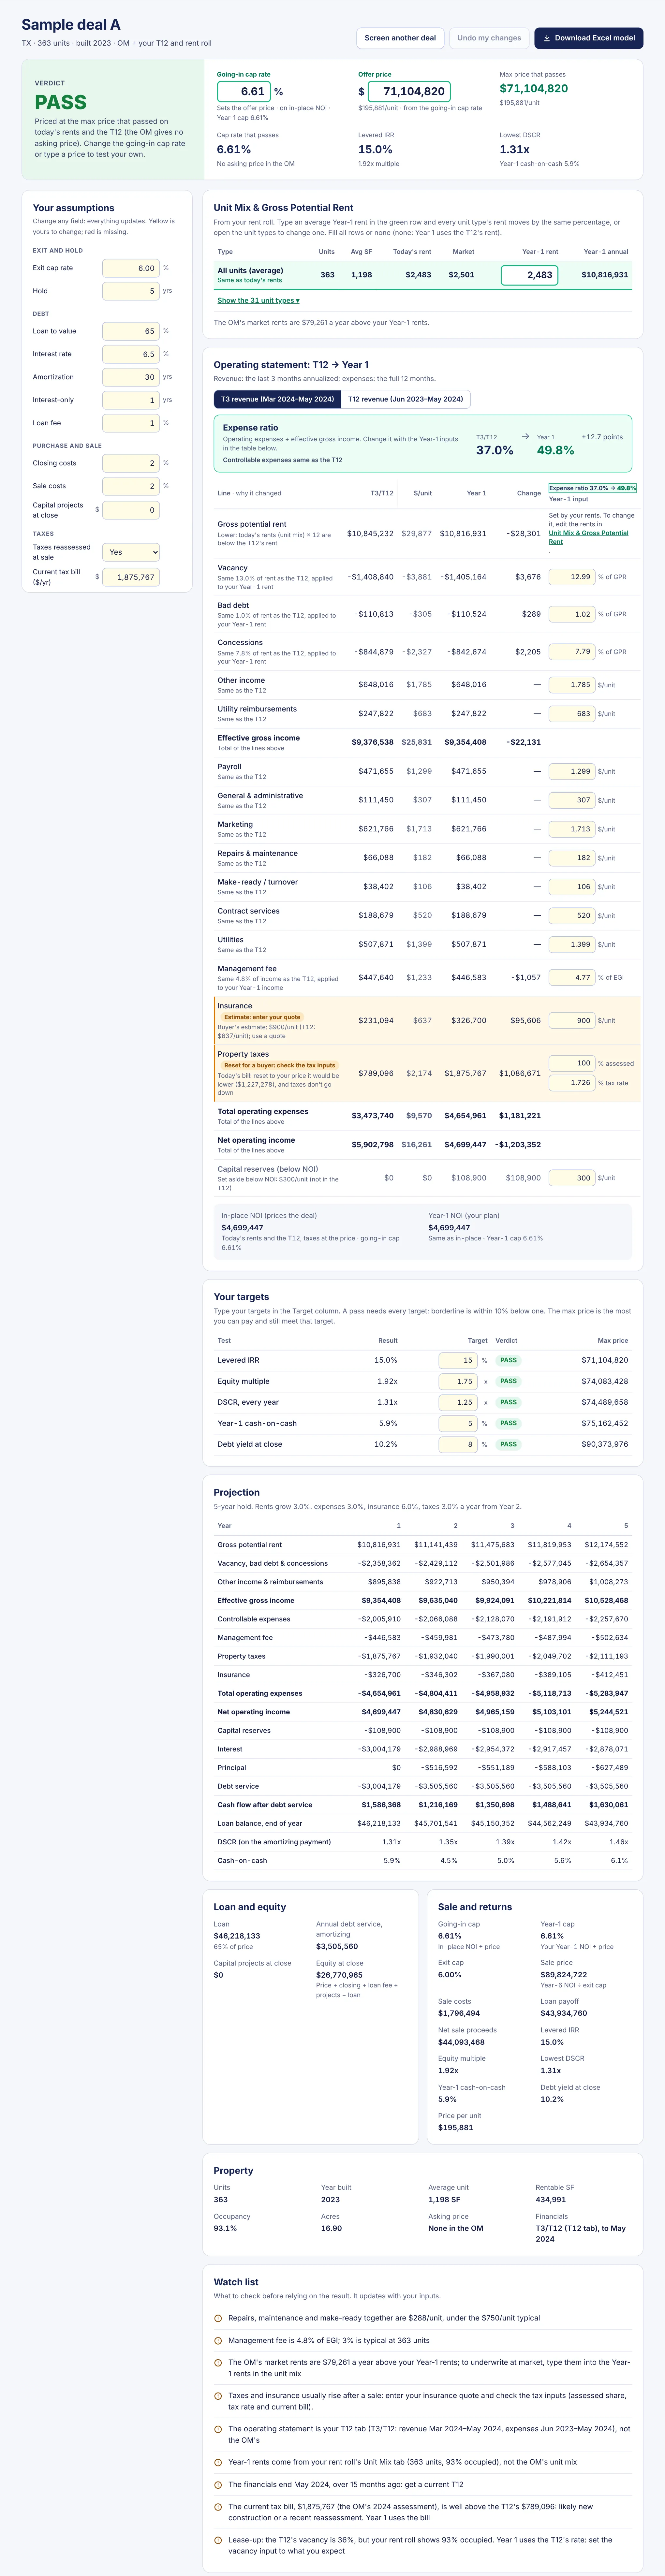Edit the Interest rate field
The width and height of the screenshot is (665, 2576).
tap(131, 354)
